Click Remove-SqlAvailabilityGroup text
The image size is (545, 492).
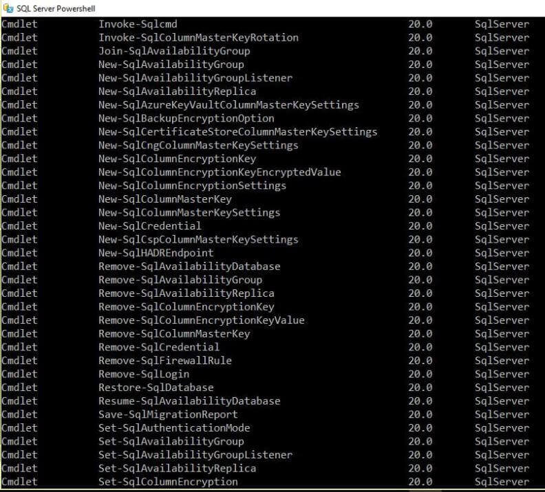(x=180, y=280)
